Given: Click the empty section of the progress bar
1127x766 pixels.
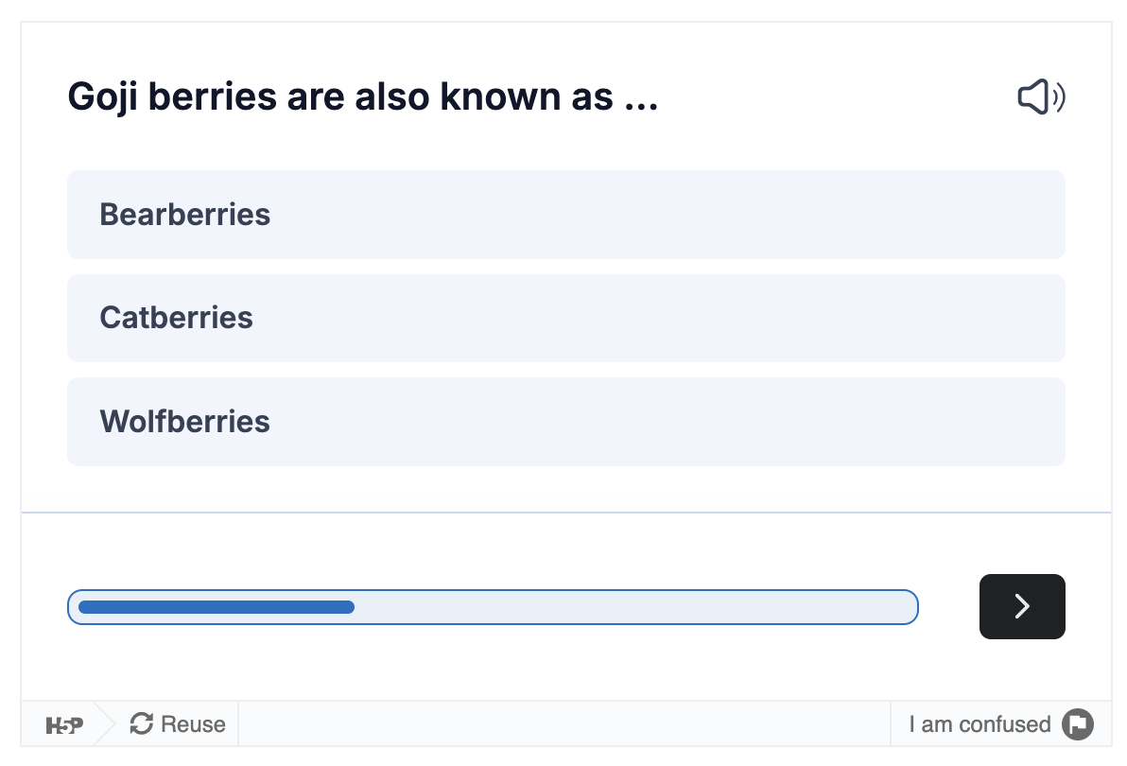Looking at the screenshot, I should pos(633,607).
